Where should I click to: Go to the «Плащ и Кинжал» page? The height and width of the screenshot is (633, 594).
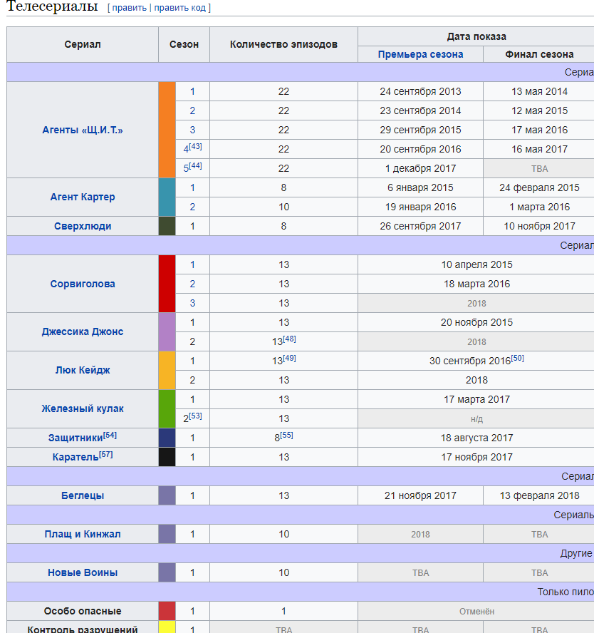(x=83, y=534)
